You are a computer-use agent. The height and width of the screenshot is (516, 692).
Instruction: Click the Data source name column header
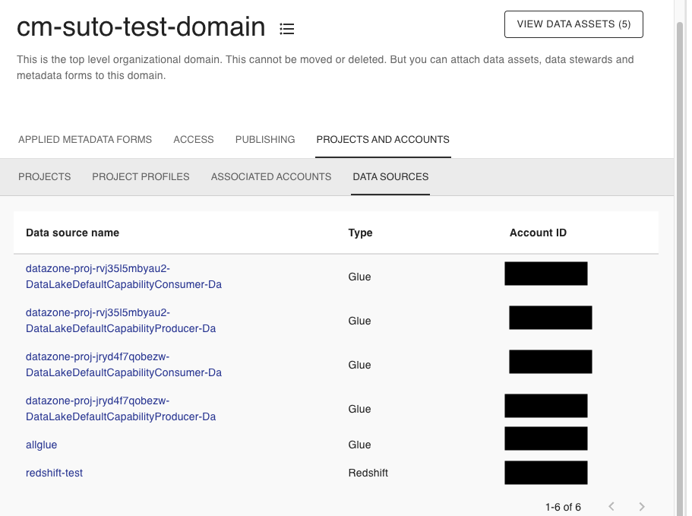(73, 233)
